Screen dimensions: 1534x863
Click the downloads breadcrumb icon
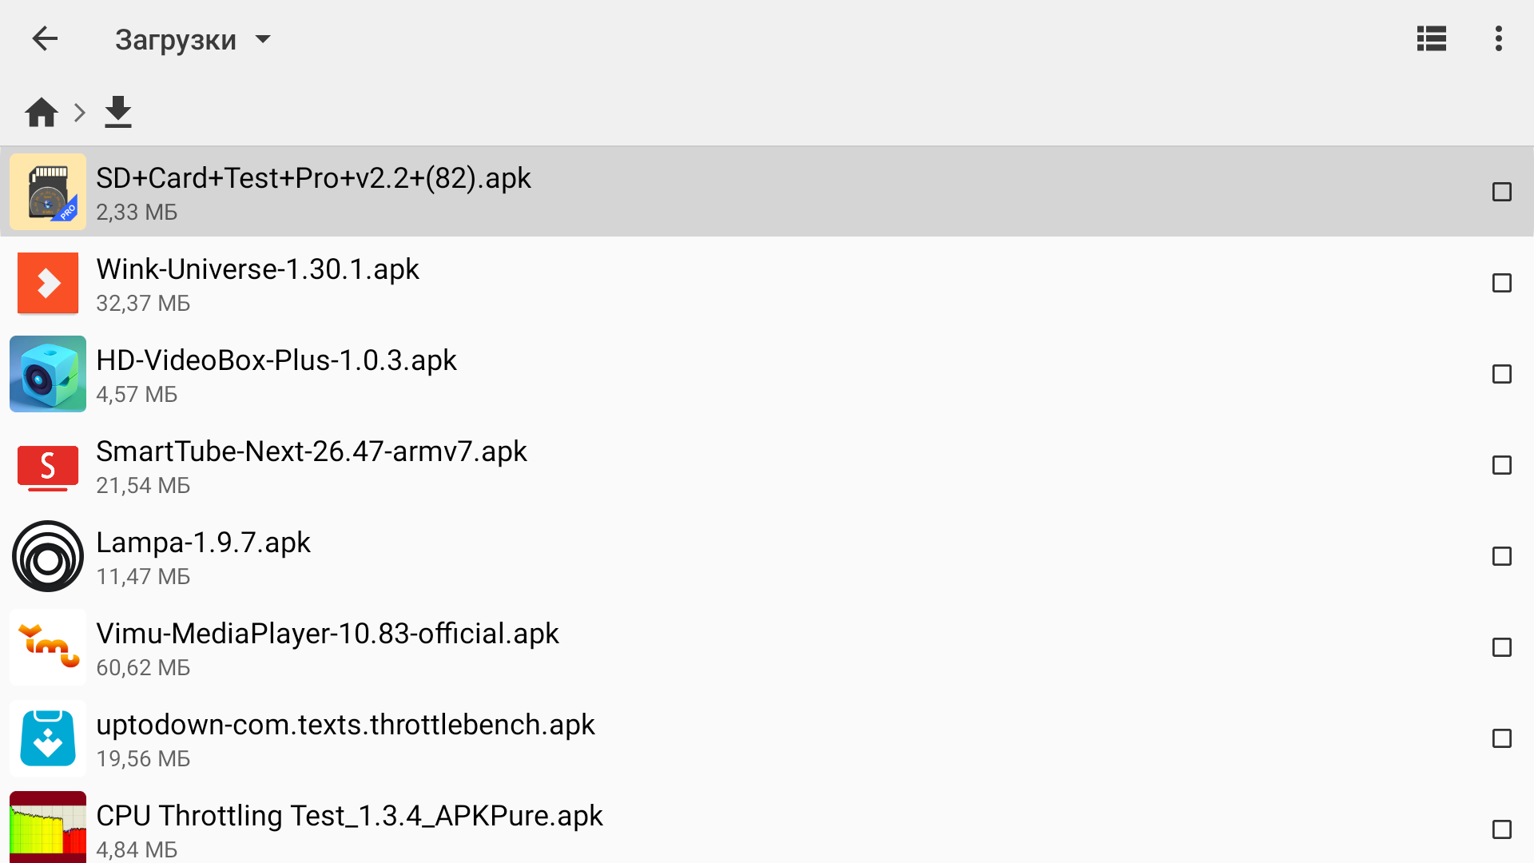click(x=118, y=113)
